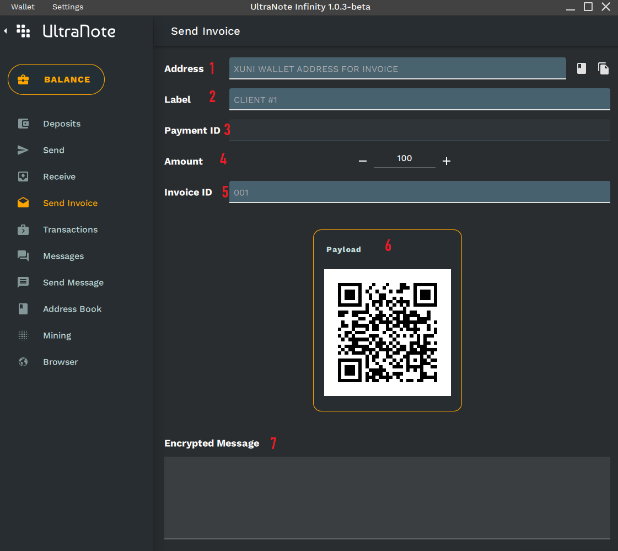Focus the Address input field

[x=397, y=68]
